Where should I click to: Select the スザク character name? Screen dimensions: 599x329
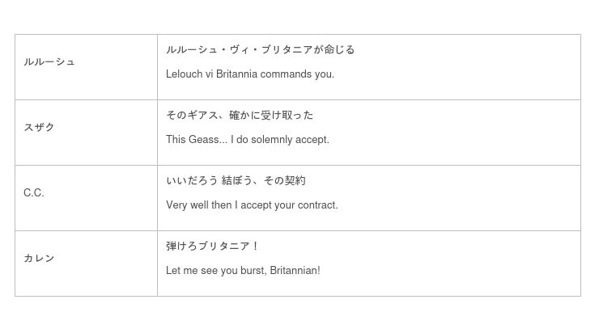coord(40,128)
